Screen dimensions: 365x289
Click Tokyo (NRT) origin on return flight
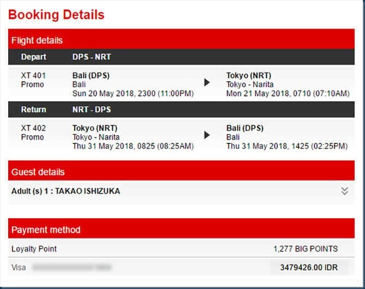(95, 128)
